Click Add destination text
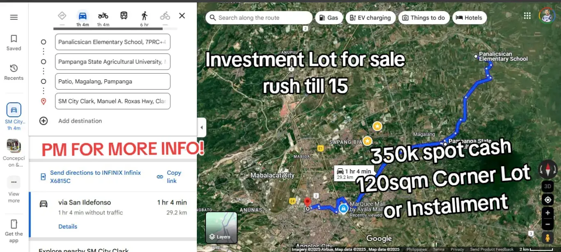This screenshot has width=561, height=252. coord(80,121)
